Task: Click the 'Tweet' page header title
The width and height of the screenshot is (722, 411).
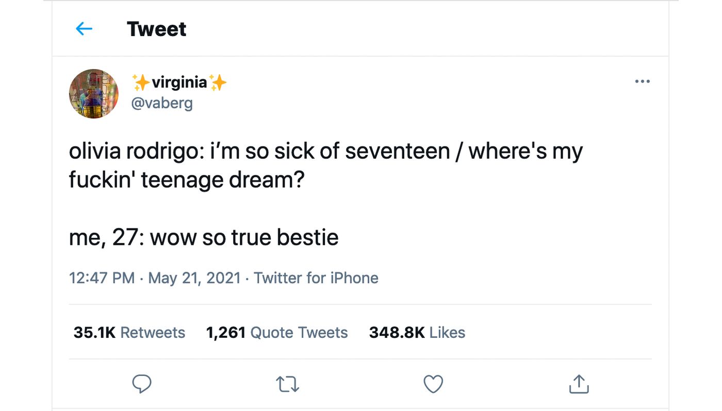Action: (x=156, y=29)
